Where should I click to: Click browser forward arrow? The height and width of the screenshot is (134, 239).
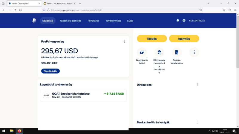point(9,10)
